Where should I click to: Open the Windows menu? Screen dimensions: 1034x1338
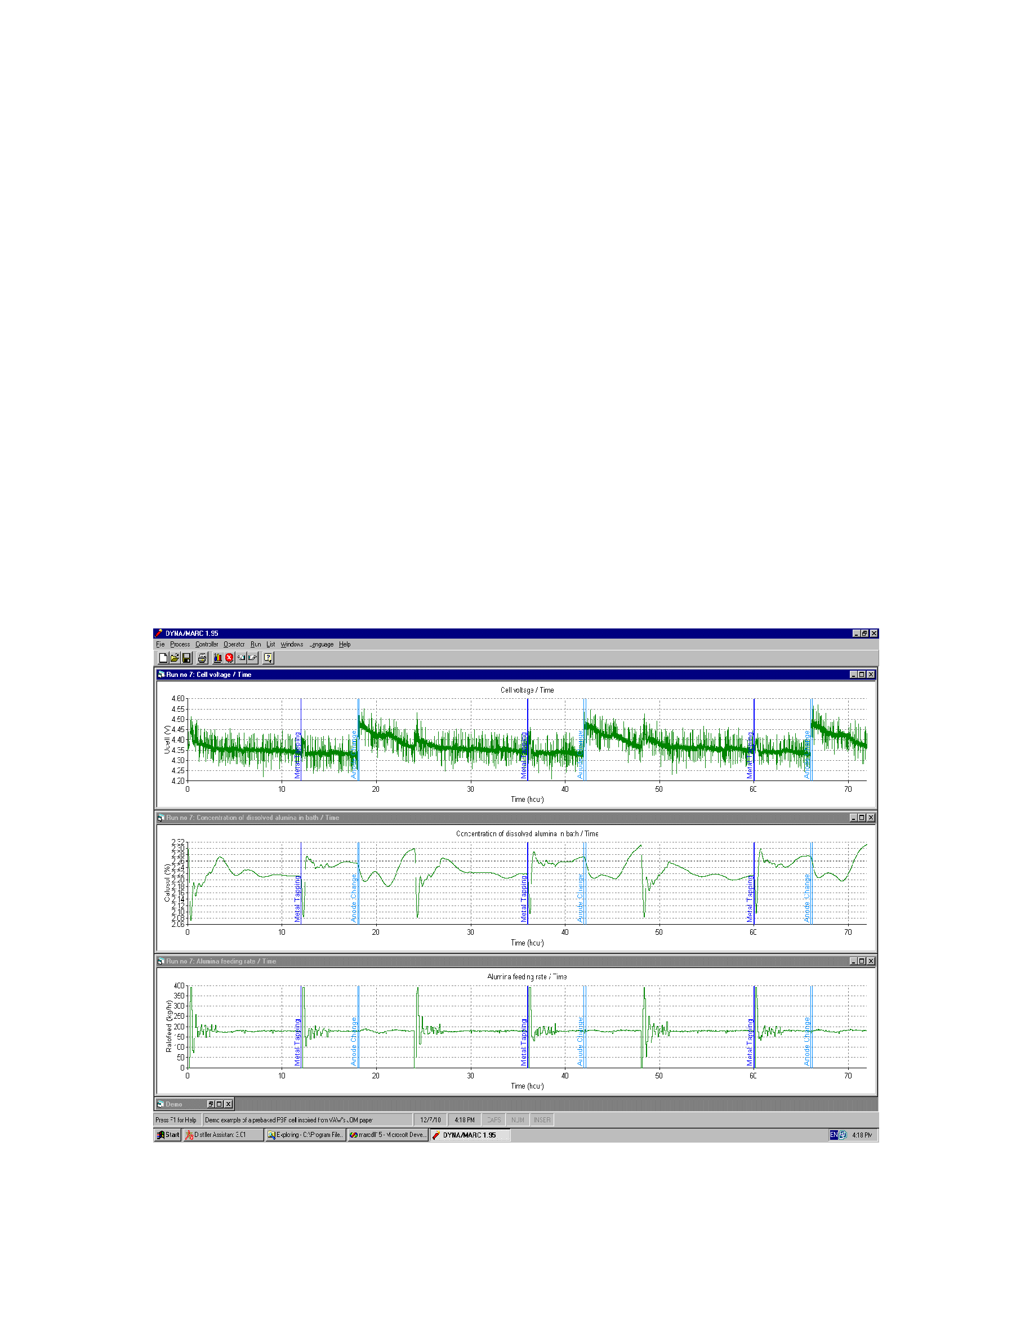292,644
